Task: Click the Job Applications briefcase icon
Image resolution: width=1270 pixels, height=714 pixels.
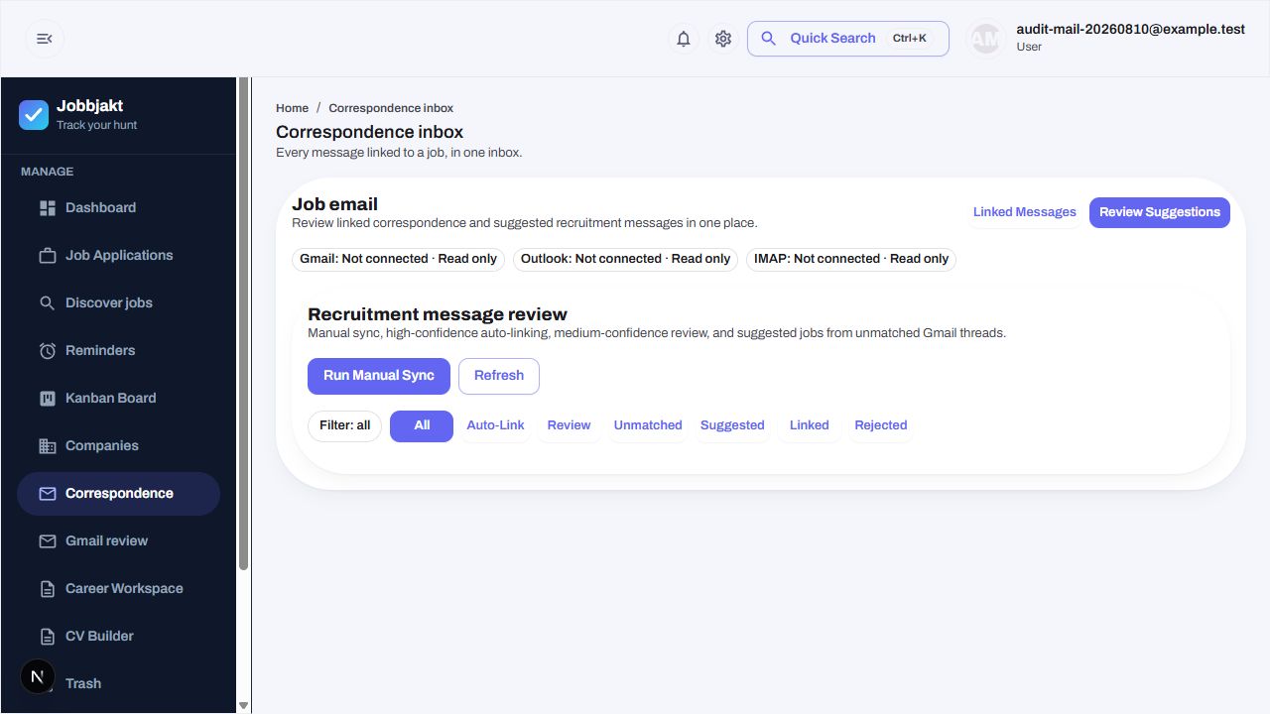Action: click(48, 256)
